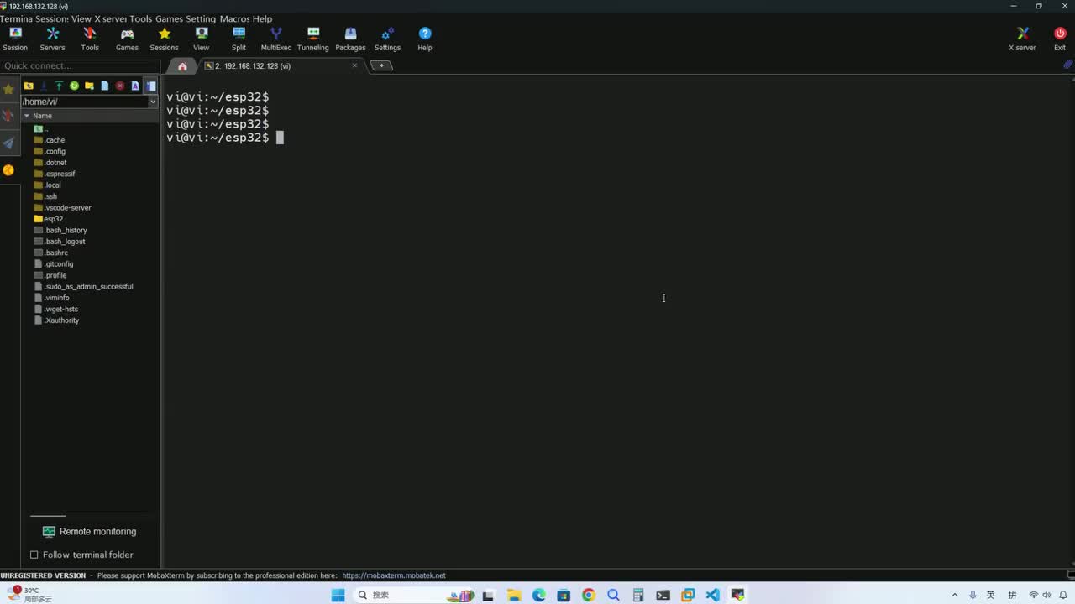Screen dimensions: 1075x604
Task: Open the Tools sidebar tab
Action: click(x=8, y=116)
